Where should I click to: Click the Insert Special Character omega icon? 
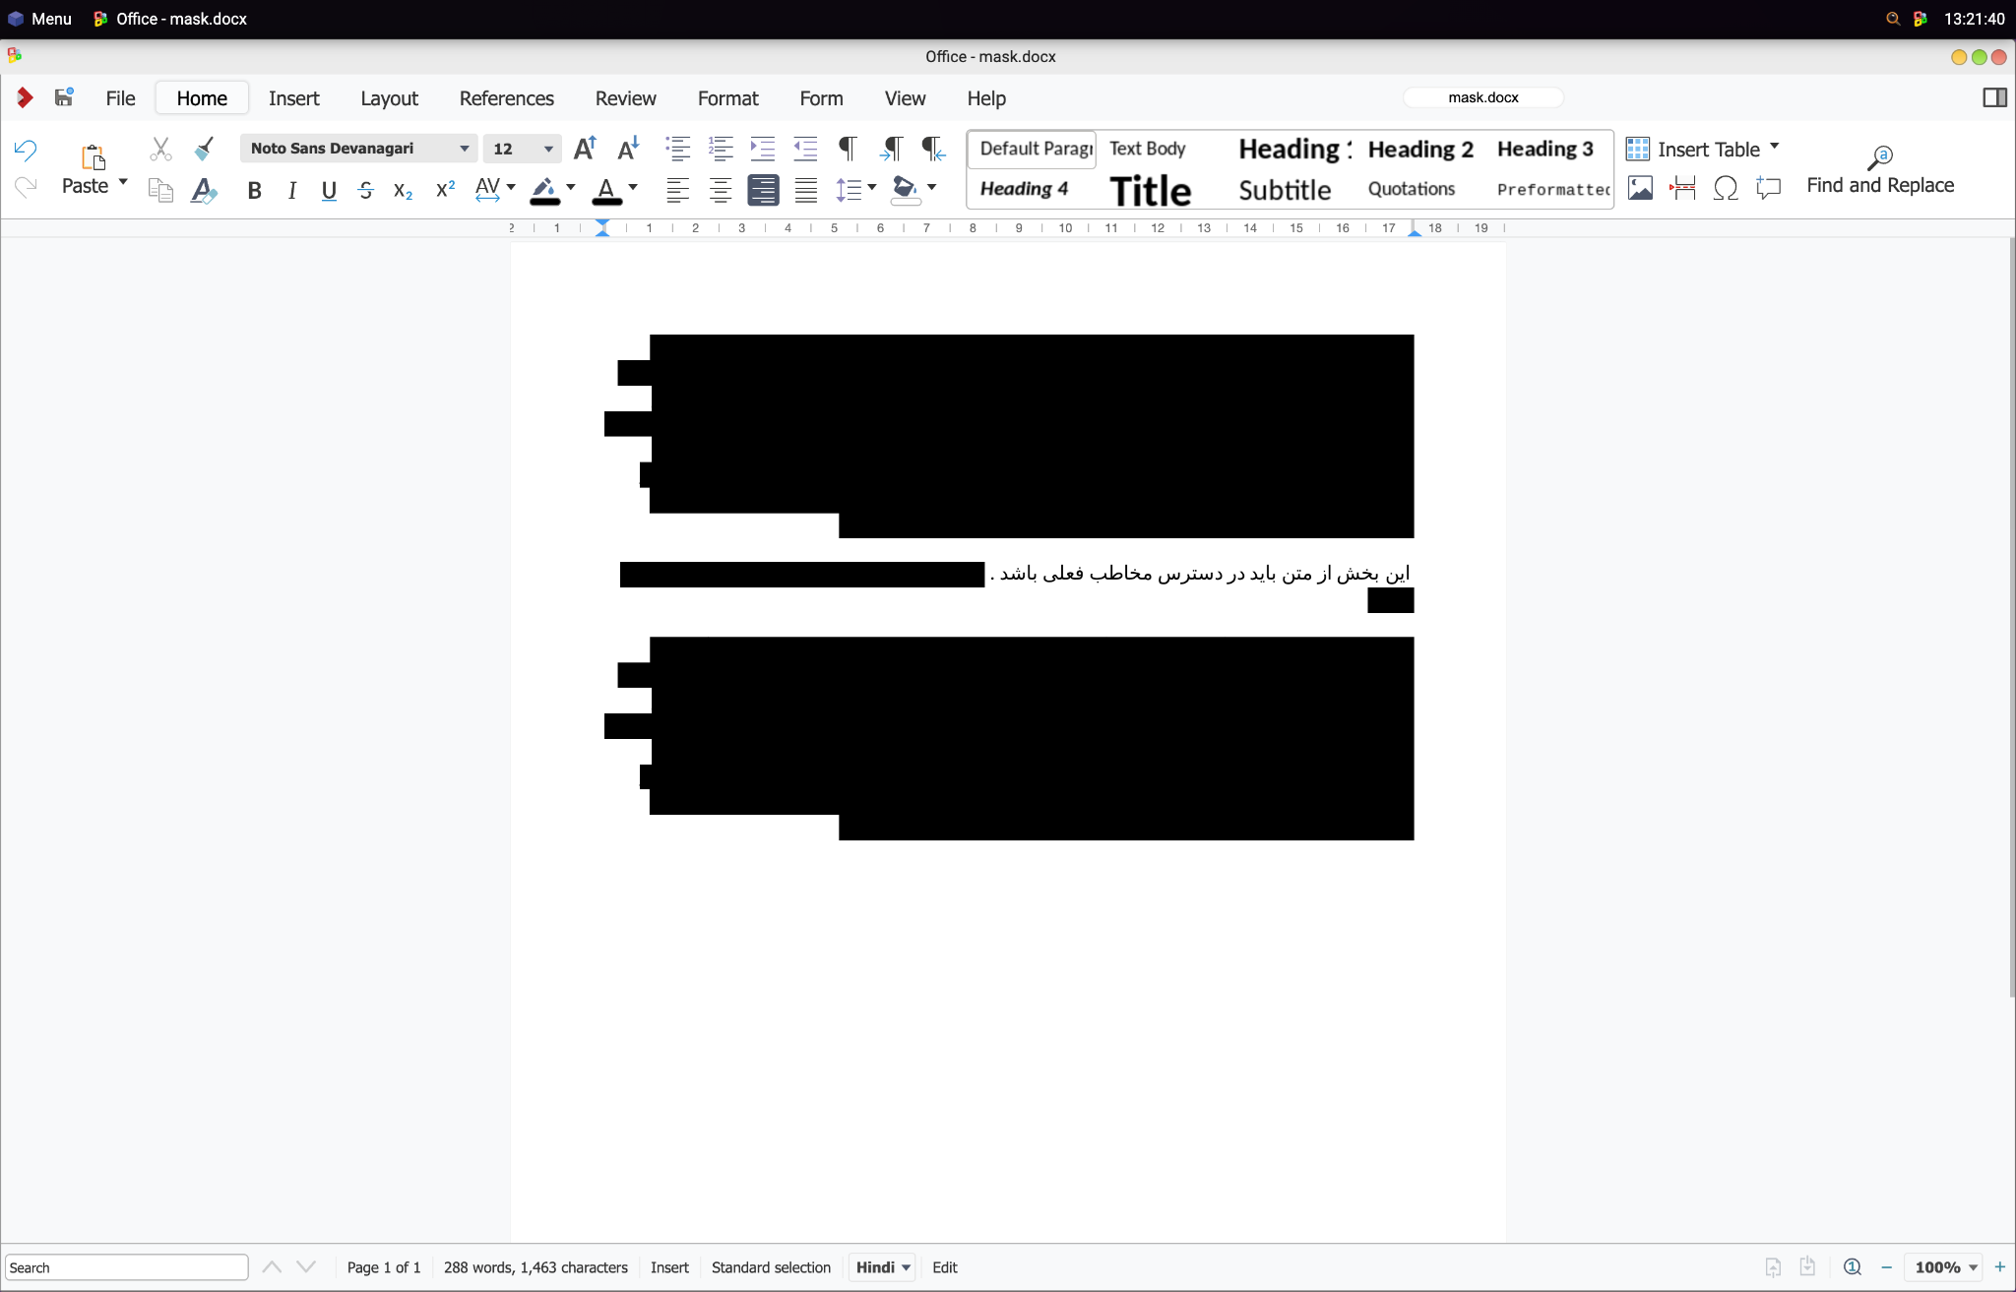(1725, 188)
